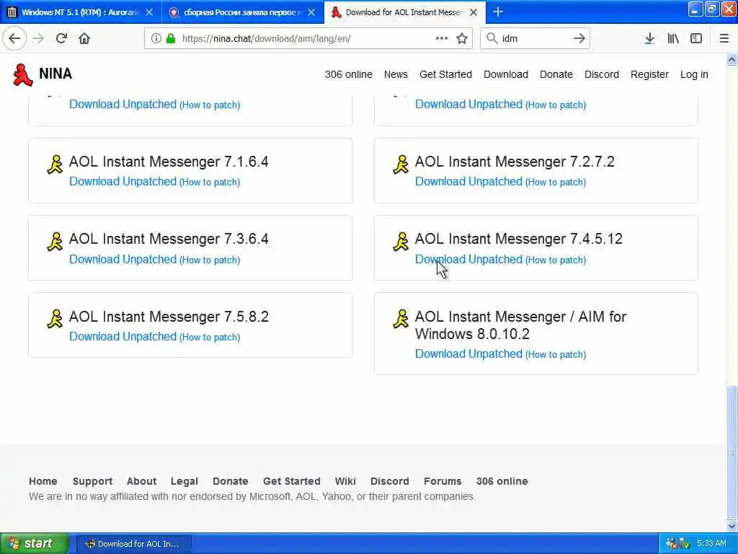Open Discord in the top navigation

(x=602, y=74)
